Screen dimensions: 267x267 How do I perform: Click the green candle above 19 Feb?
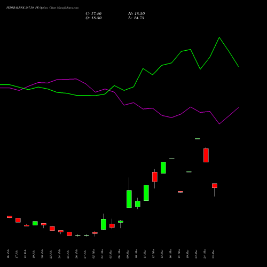coord(35,223)
